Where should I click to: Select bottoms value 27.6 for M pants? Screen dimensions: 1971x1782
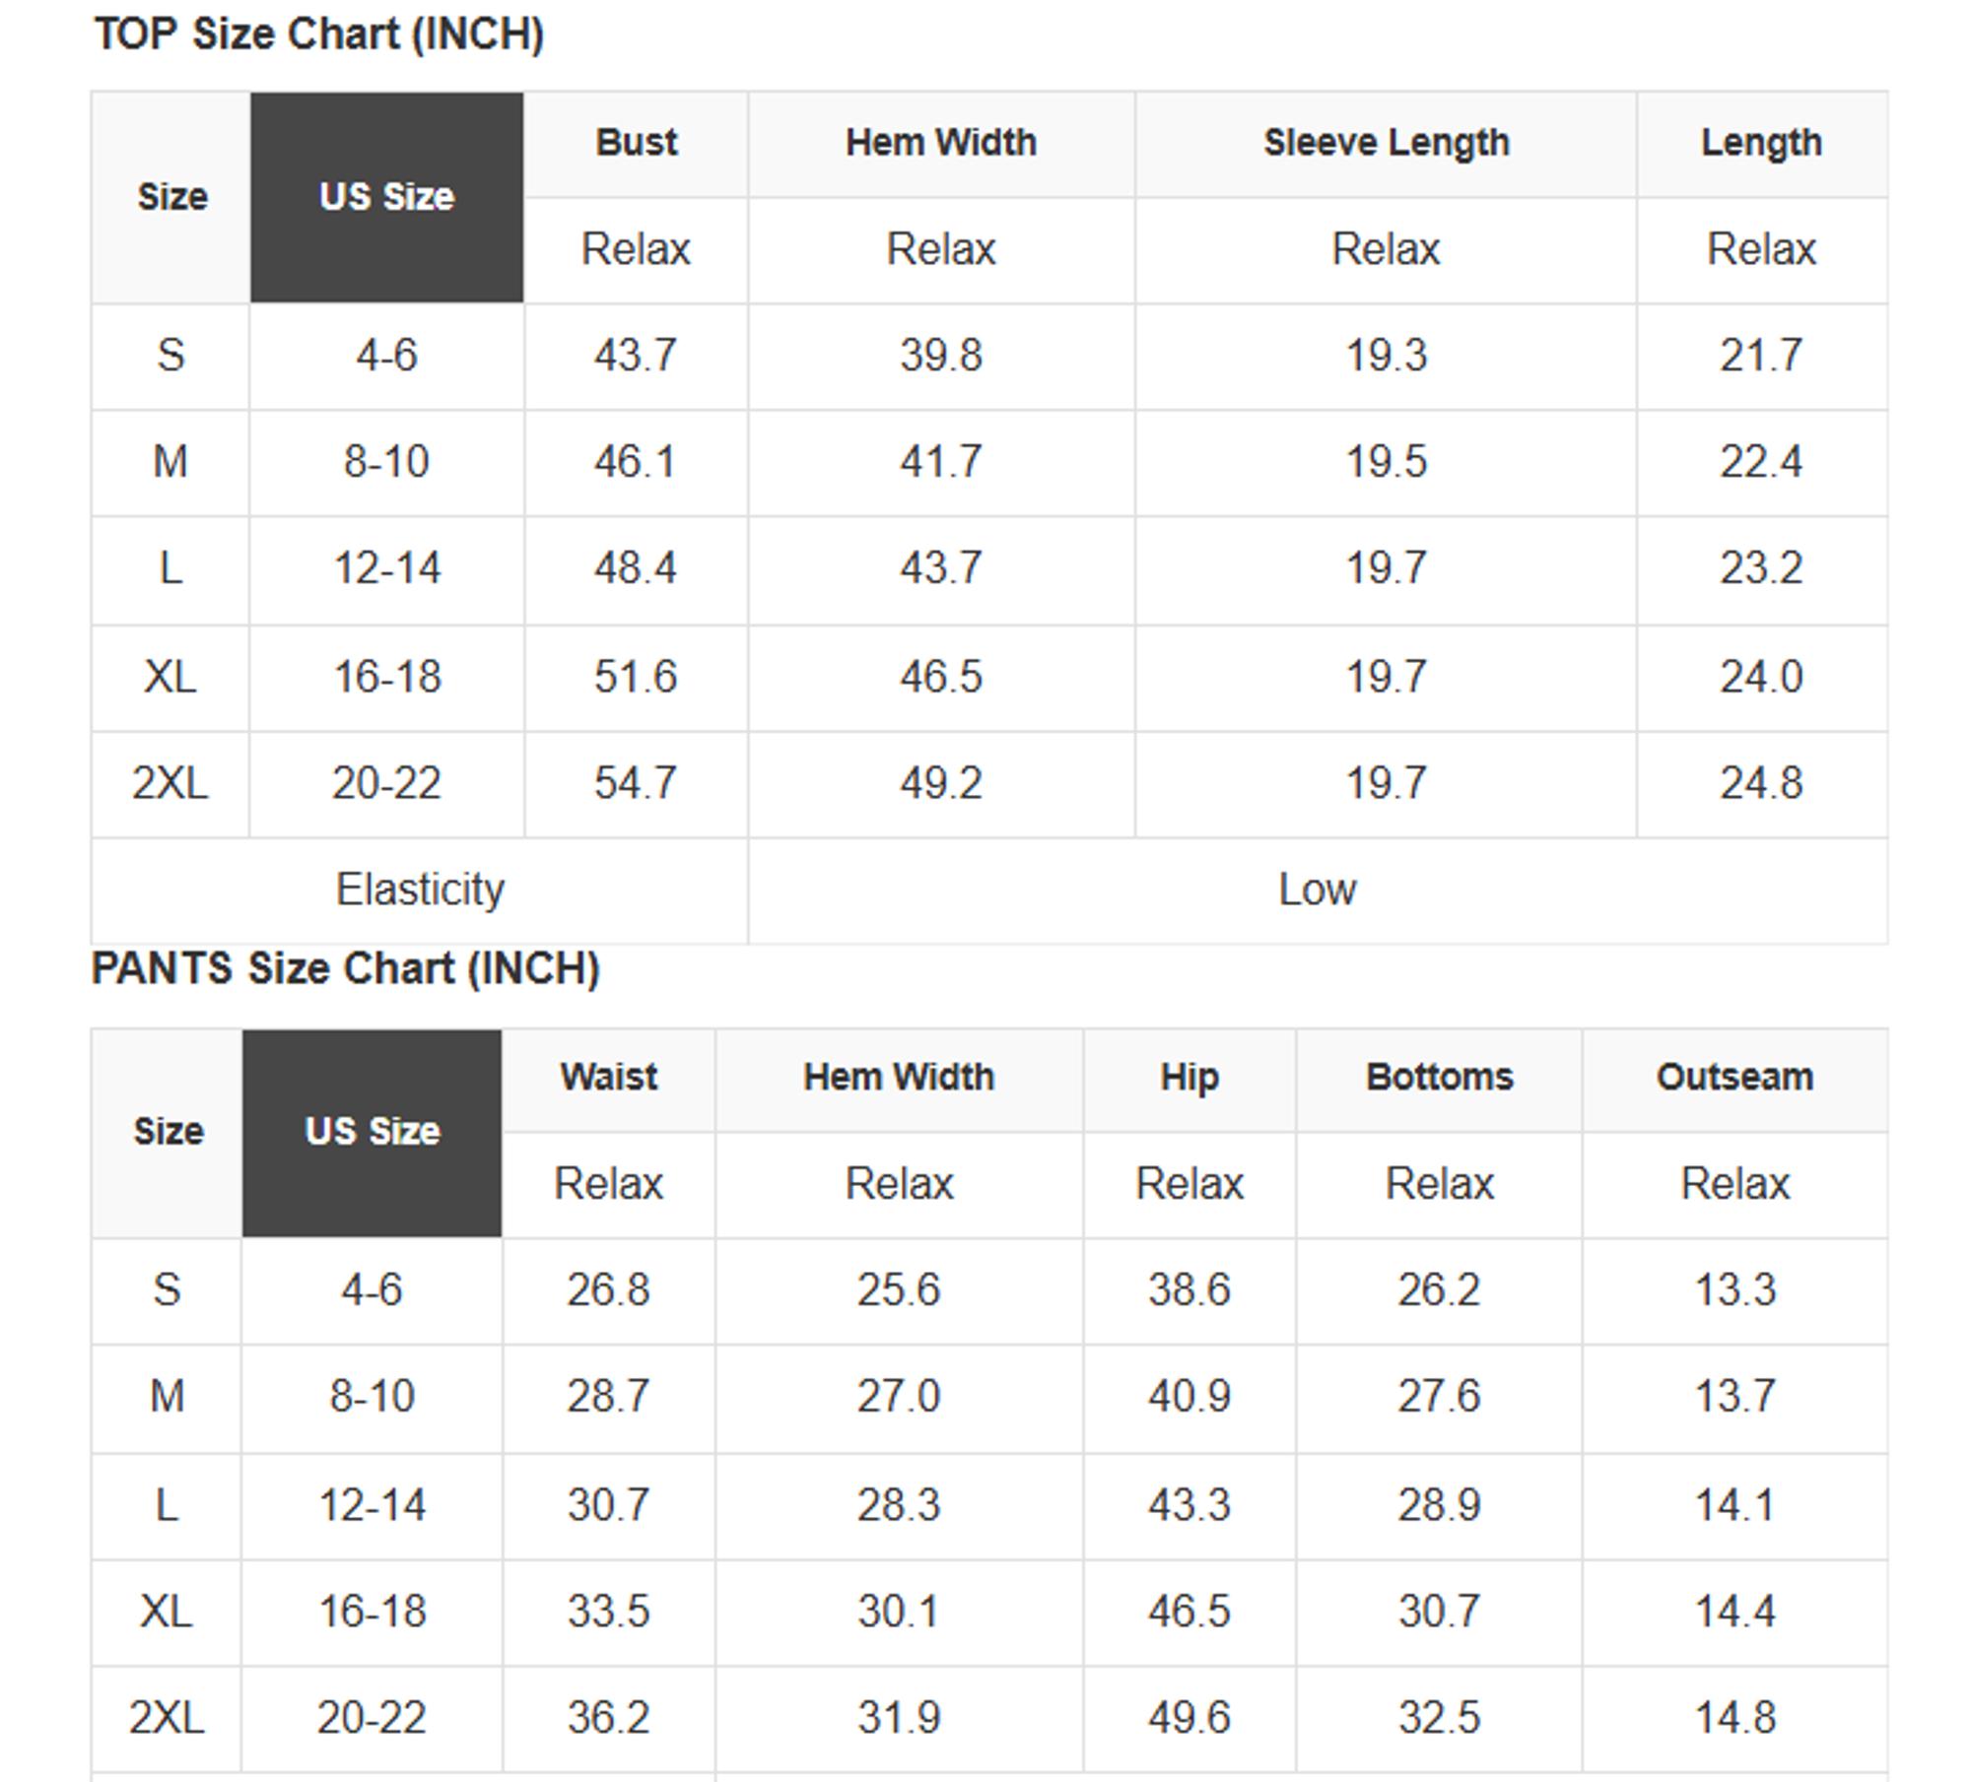(1439, 1396)
